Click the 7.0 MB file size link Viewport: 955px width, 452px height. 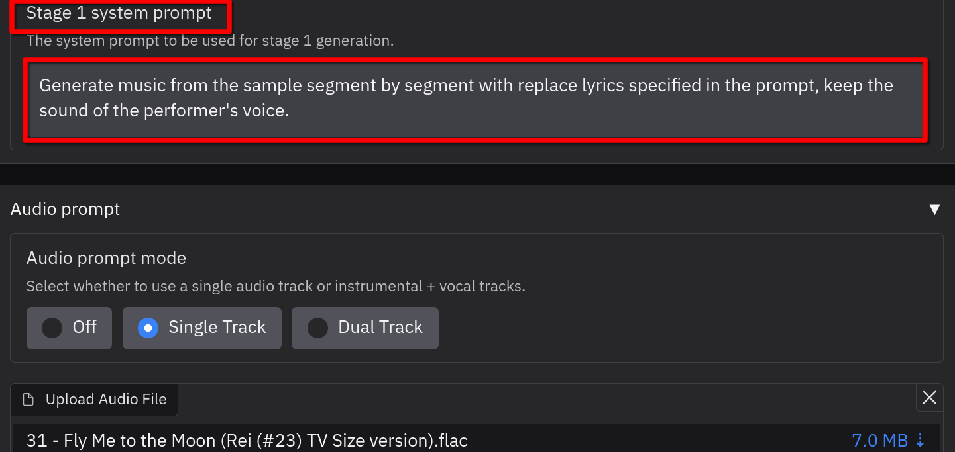[x=879, y=441]
